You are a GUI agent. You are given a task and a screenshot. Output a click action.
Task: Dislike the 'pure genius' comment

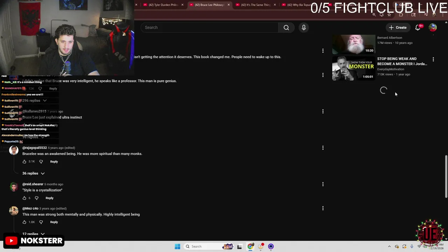click(x=40, y=89)
